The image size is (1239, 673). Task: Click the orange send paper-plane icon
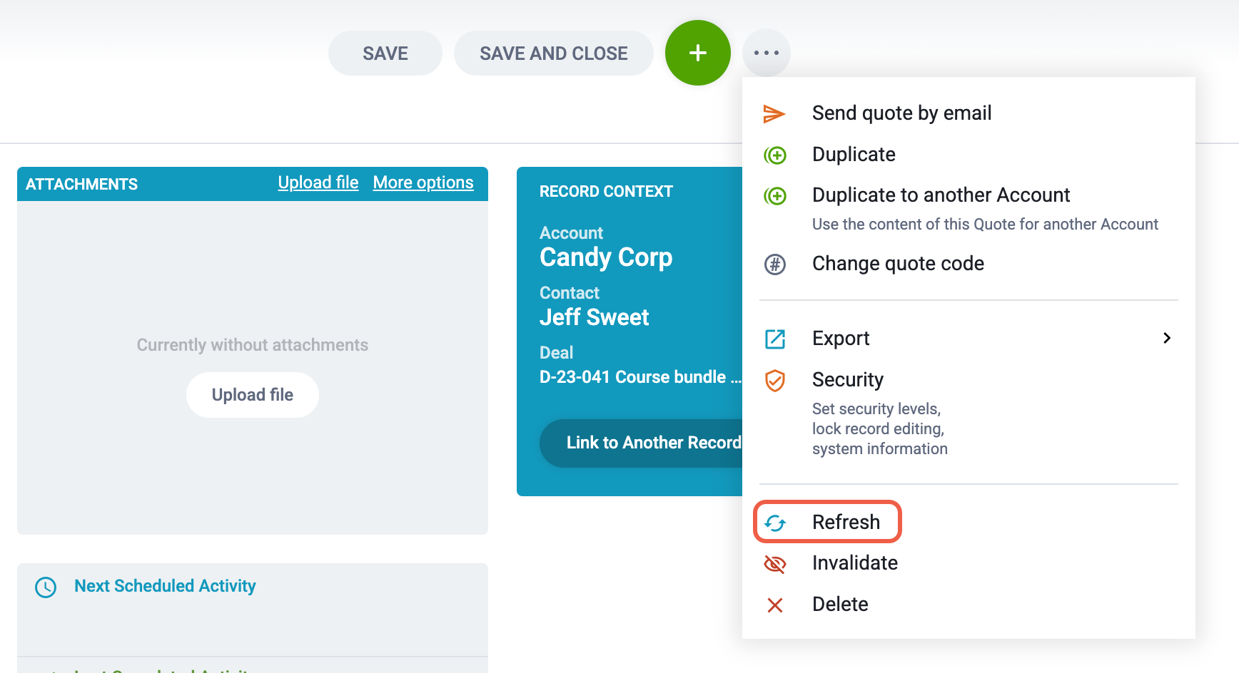point(774,113)
